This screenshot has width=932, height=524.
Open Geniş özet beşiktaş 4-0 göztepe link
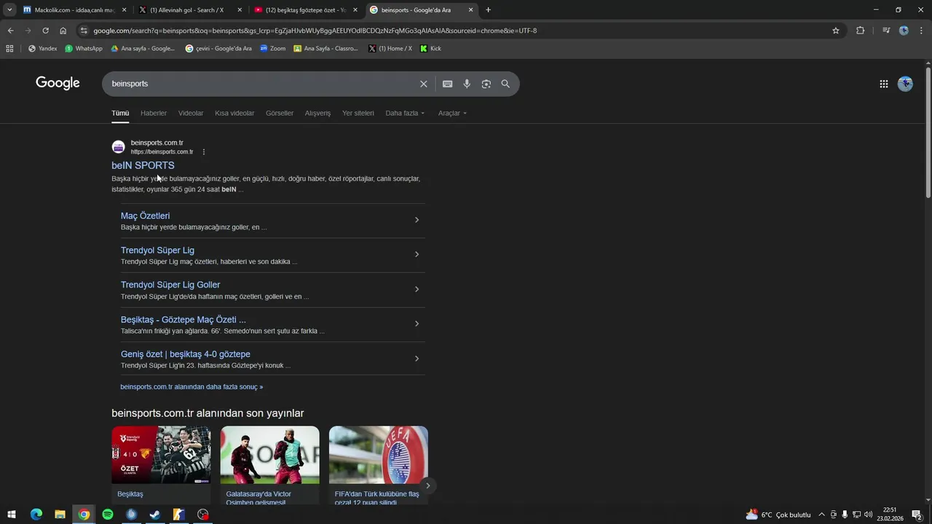coord(186,354)
